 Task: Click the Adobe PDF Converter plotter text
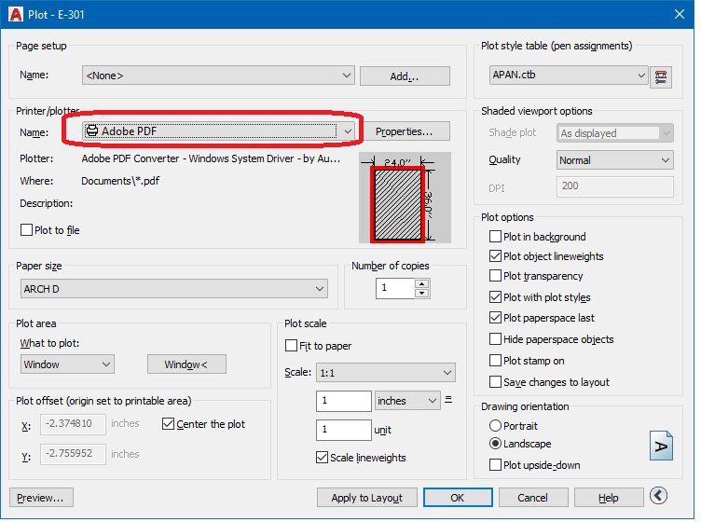tap(211, 158)
